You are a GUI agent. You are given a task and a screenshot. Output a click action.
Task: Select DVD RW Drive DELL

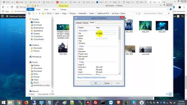click(x=42, y=85)
